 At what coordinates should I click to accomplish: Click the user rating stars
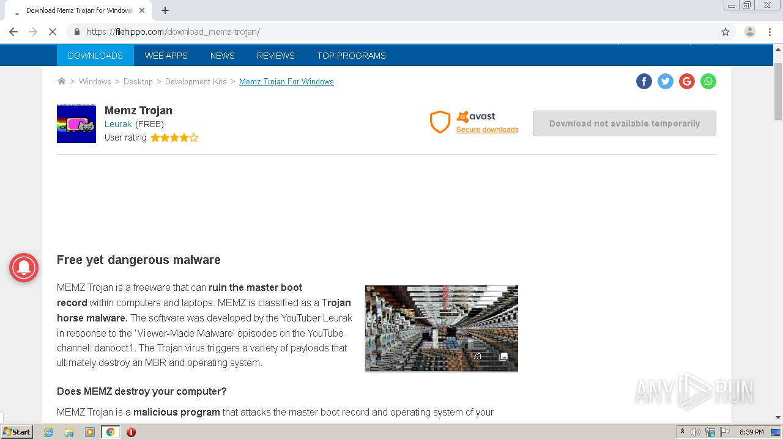tap(174, 138)
